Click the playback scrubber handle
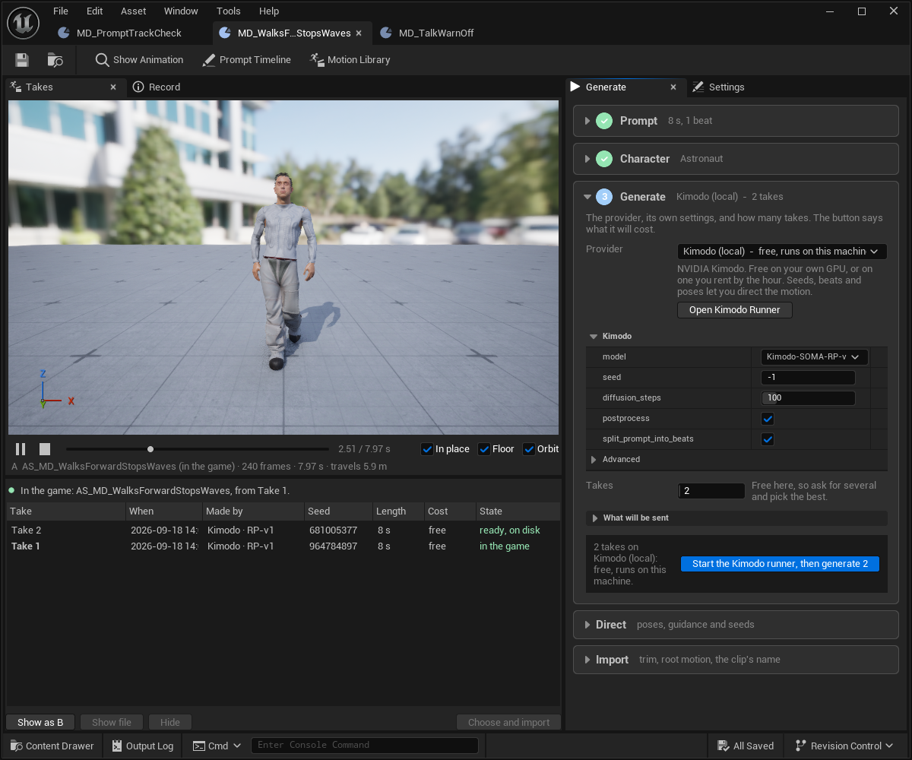 150,449
